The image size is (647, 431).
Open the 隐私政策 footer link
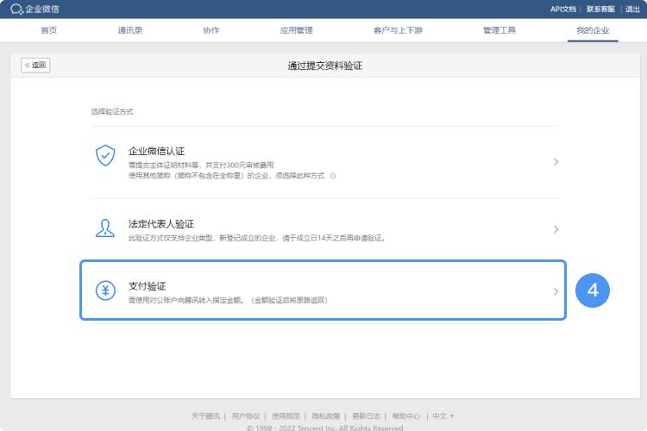click(x=325, y=415)
